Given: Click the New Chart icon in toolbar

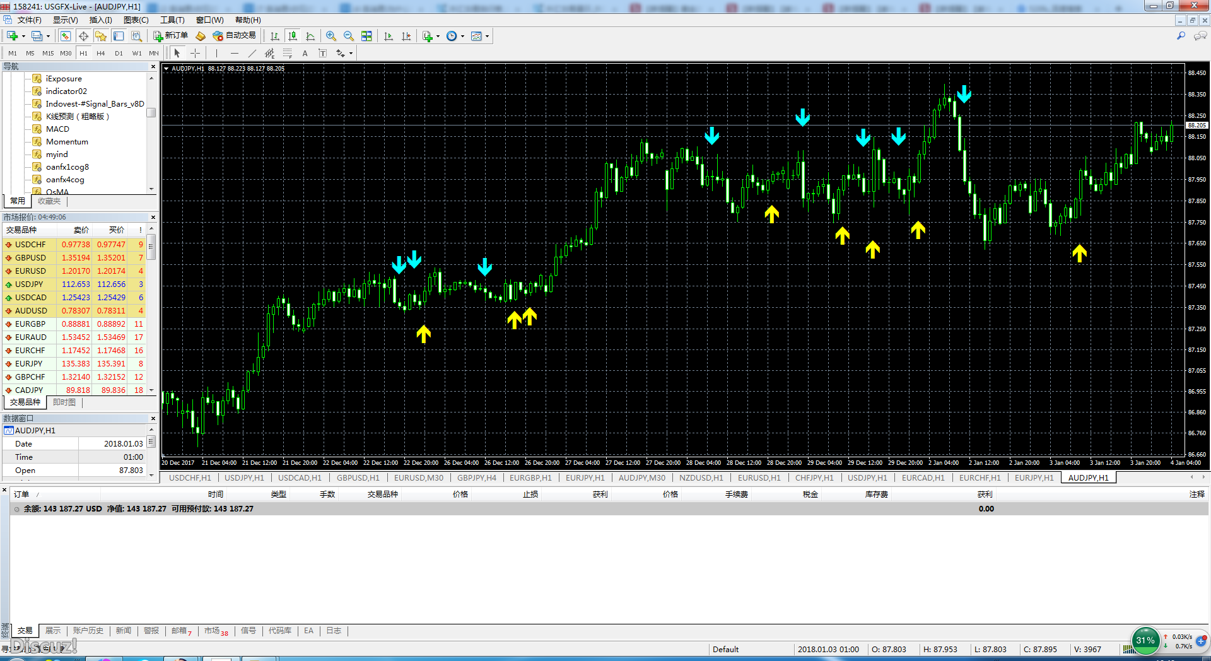Looking at the screenshot, I should point(12,36).
